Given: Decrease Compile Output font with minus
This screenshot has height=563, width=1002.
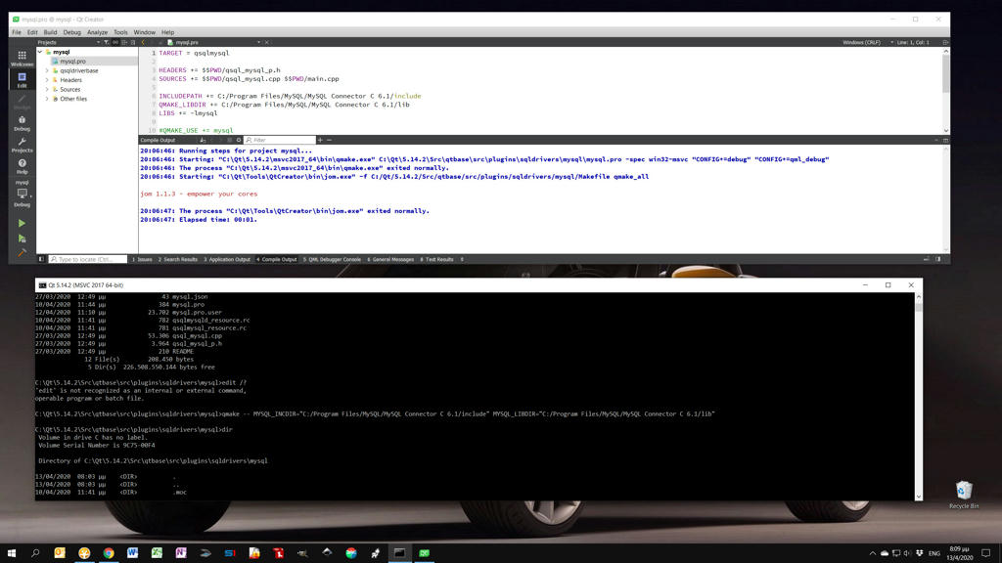Looking at the screenshot, I should click(x=329, y=140).
